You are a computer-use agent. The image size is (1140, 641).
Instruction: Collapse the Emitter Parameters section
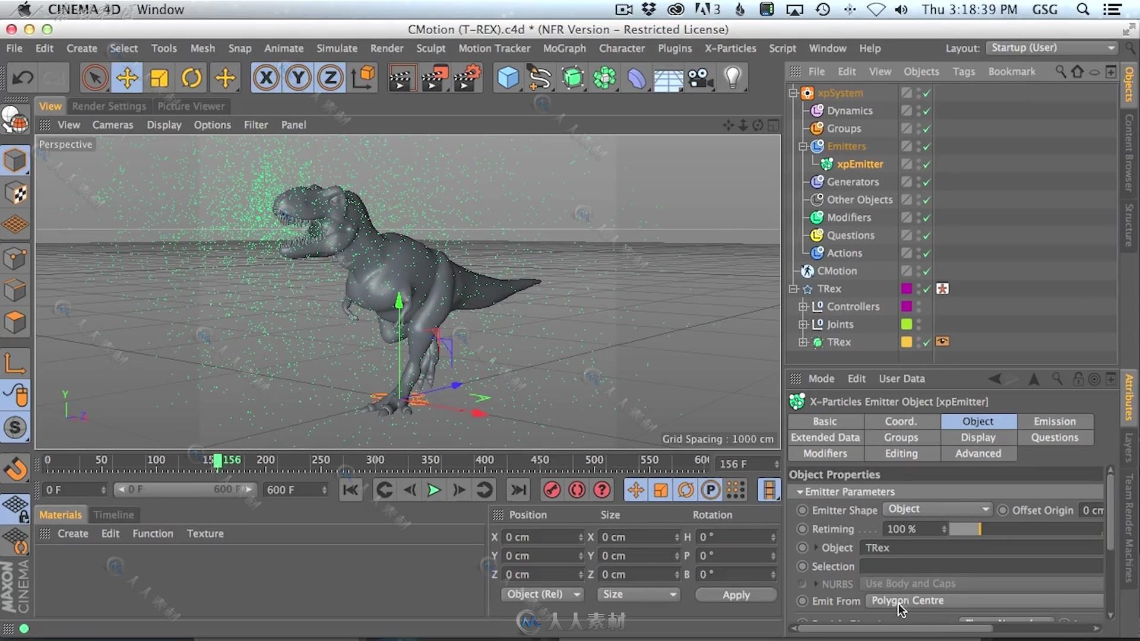click(x=800, y=491)
